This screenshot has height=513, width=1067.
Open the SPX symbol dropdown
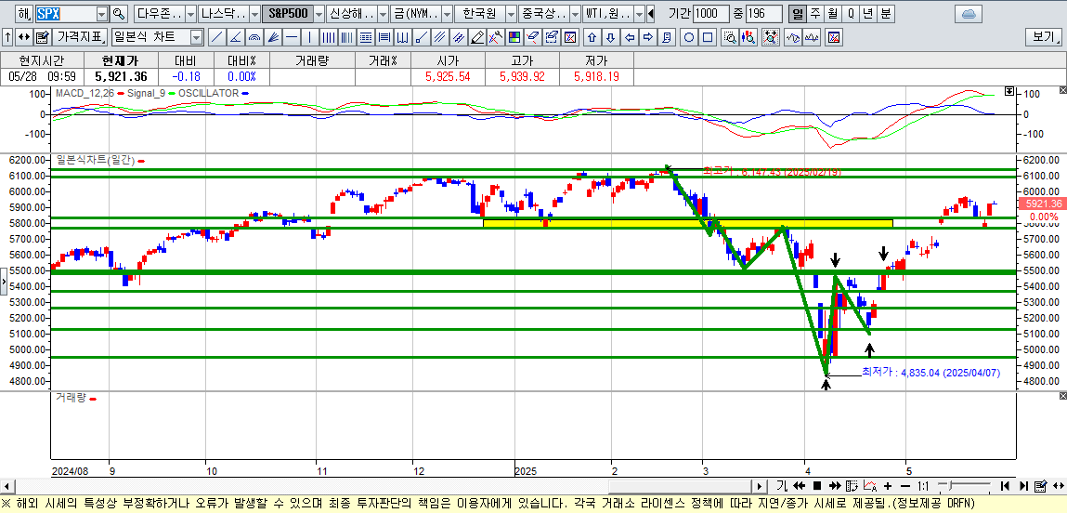point(101,14)
